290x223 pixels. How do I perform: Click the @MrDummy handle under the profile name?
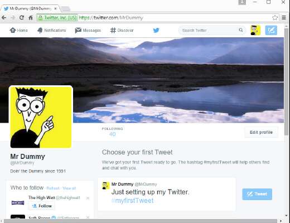22,163
